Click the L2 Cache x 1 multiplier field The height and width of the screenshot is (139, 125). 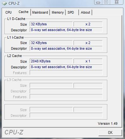(x=88, y=61)
